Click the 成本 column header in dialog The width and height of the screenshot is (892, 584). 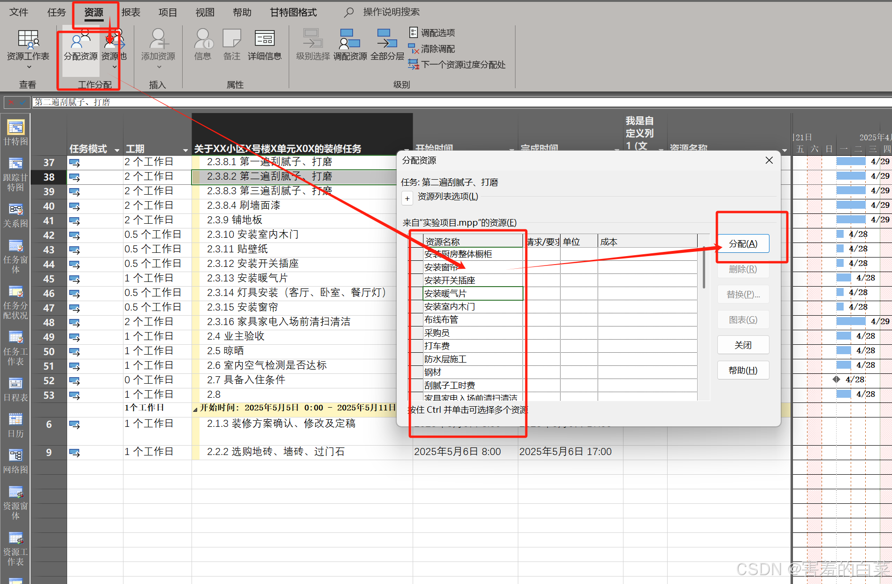647,242
